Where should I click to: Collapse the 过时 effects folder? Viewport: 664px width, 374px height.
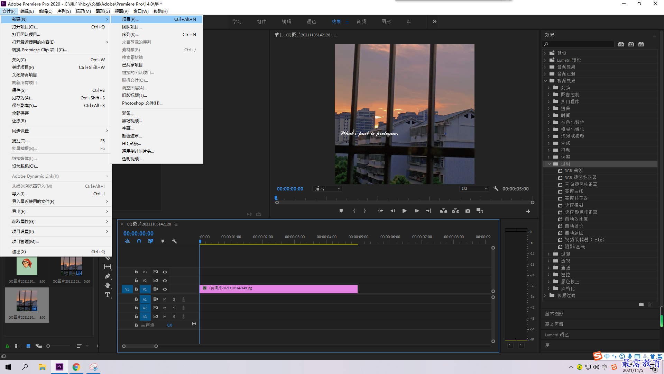point(549,164)
